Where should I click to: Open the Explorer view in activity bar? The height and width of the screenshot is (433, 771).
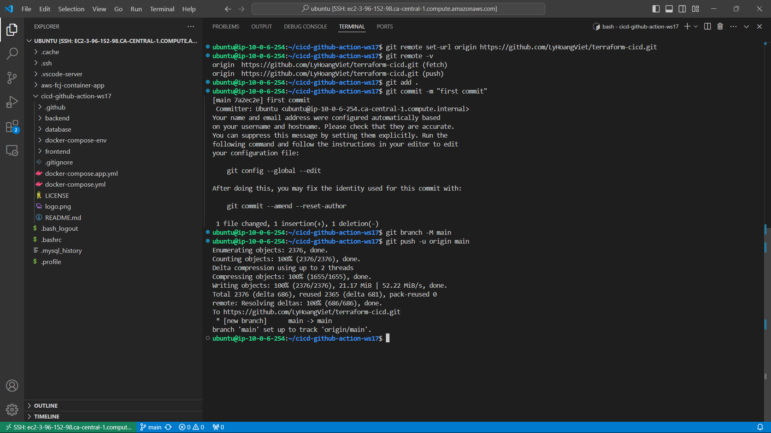[12, 29]
